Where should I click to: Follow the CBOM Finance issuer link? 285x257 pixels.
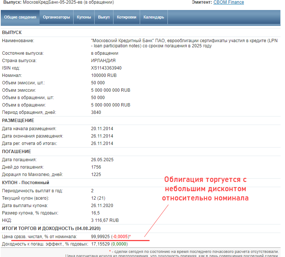[228, 2]
